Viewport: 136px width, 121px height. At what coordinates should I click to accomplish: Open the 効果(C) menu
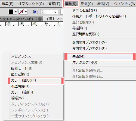[x=87, y=4]
